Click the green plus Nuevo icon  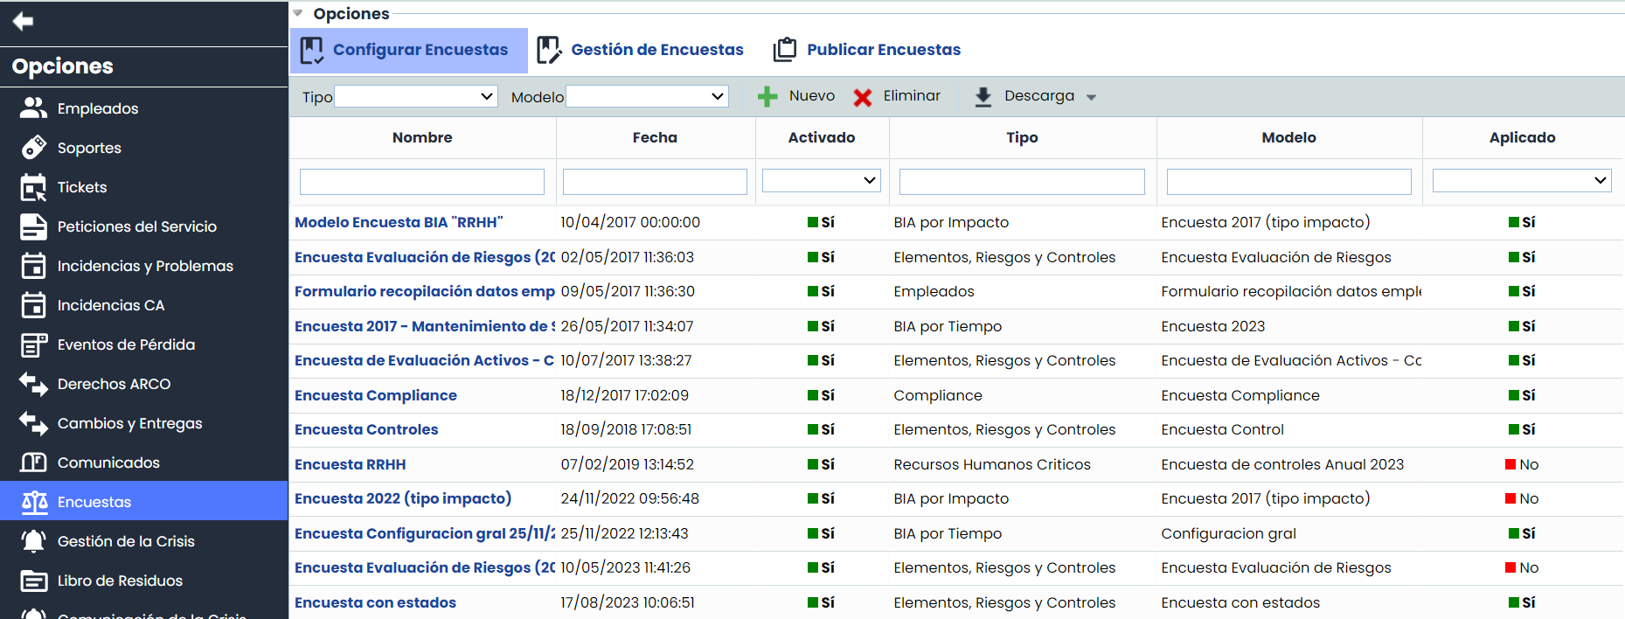pos(767,97)
